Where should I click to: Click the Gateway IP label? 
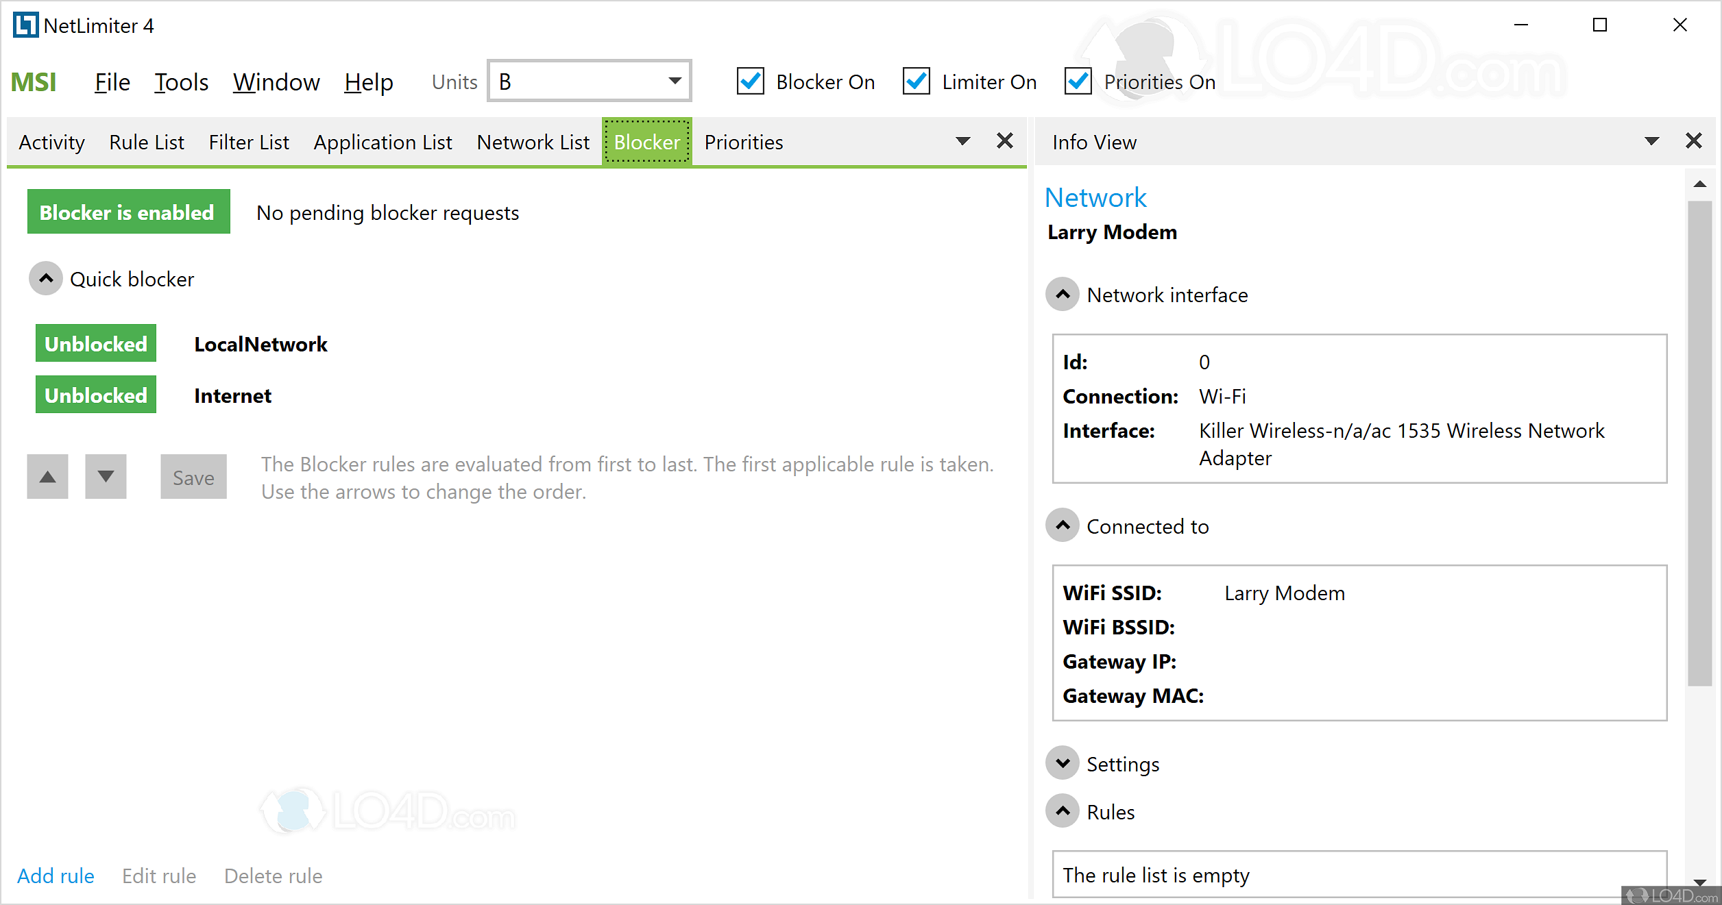[1119, 662]
